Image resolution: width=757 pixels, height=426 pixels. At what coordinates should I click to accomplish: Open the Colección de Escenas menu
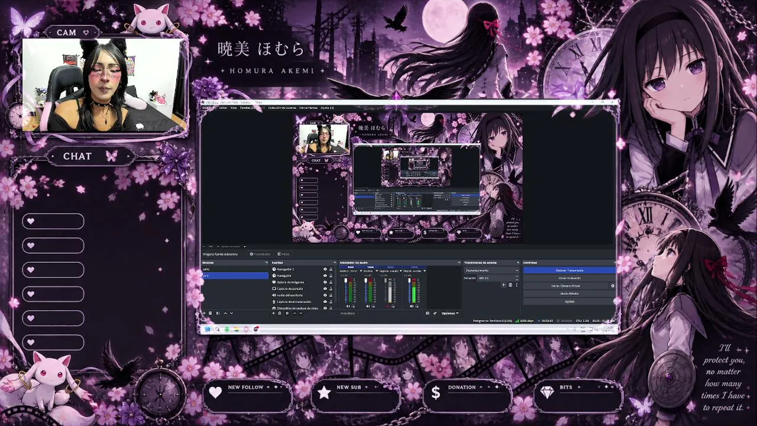point(282,108)
